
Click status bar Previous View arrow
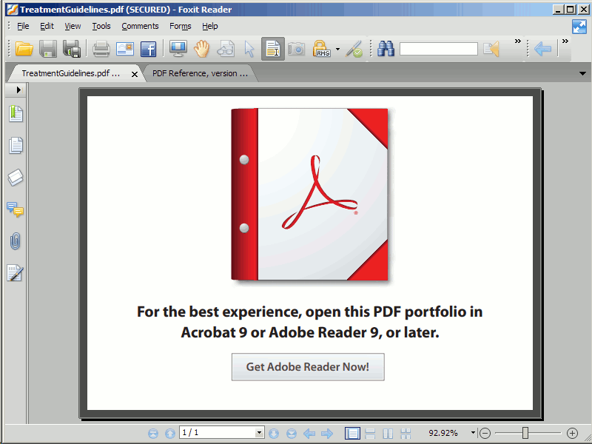coord(309,433)
